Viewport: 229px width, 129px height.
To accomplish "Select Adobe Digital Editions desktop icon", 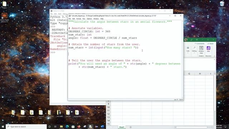I will click(x=4, y=18).
